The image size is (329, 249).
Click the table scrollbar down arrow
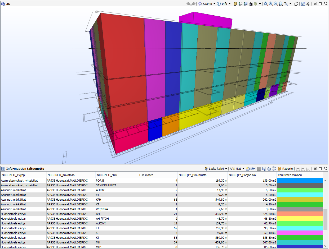[326, 246]
